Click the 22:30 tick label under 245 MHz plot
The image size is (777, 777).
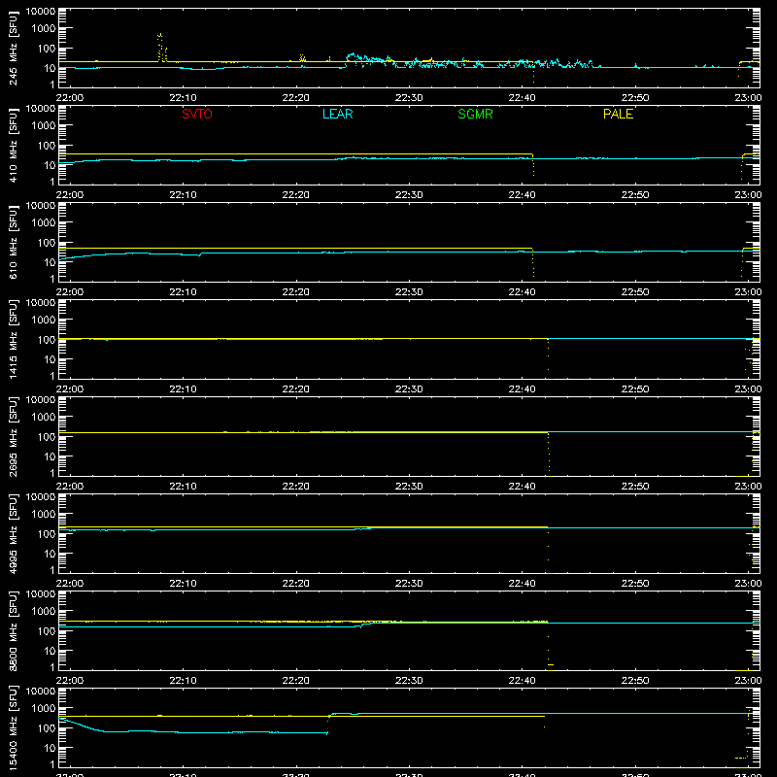coord(409,98)
